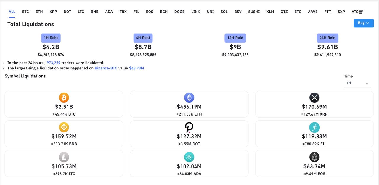Click the $9,003,437,925 exact total
Screen dimensions: 379x185
[x=235, y=55]
